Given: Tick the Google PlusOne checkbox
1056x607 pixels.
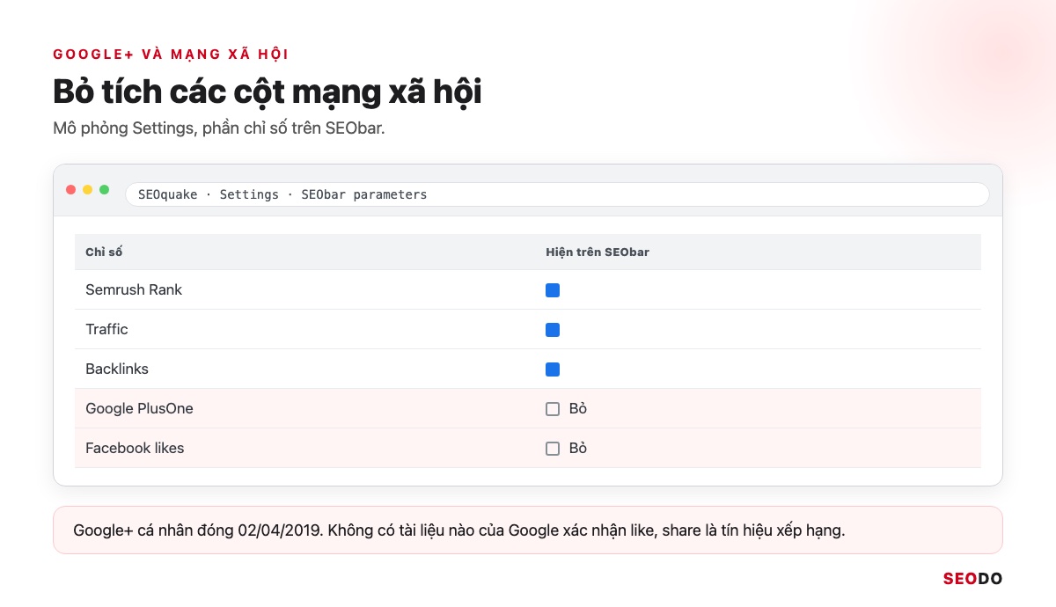Looking at the screenshot, I should coord(553,409).
